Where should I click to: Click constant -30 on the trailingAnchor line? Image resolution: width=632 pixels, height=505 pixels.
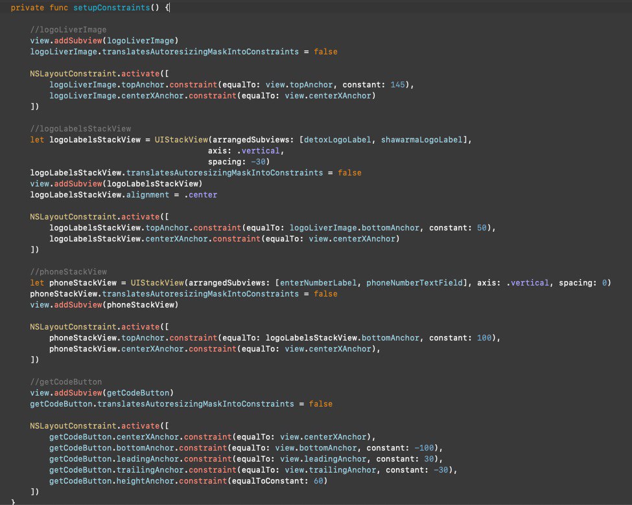(441, 469)
